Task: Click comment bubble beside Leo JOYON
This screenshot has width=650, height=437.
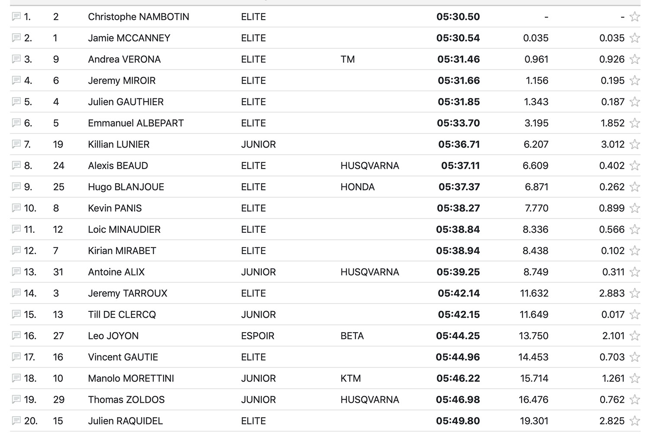Action: [16, 336]
